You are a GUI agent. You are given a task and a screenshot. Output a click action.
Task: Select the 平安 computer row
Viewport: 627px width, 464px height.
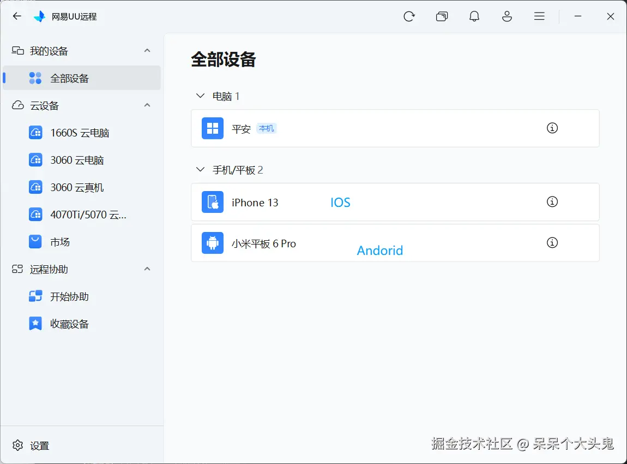395,128
